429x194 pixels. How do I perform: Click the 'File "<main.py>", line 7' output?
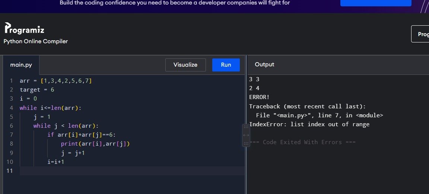[x=320, y=115]
